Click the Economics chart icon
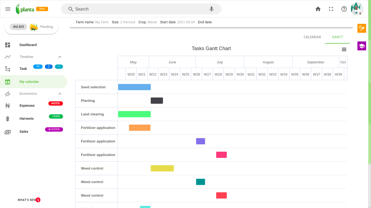The height and width of the screenshot is (208, 371). pyautogui.click(x=8, y=94)
